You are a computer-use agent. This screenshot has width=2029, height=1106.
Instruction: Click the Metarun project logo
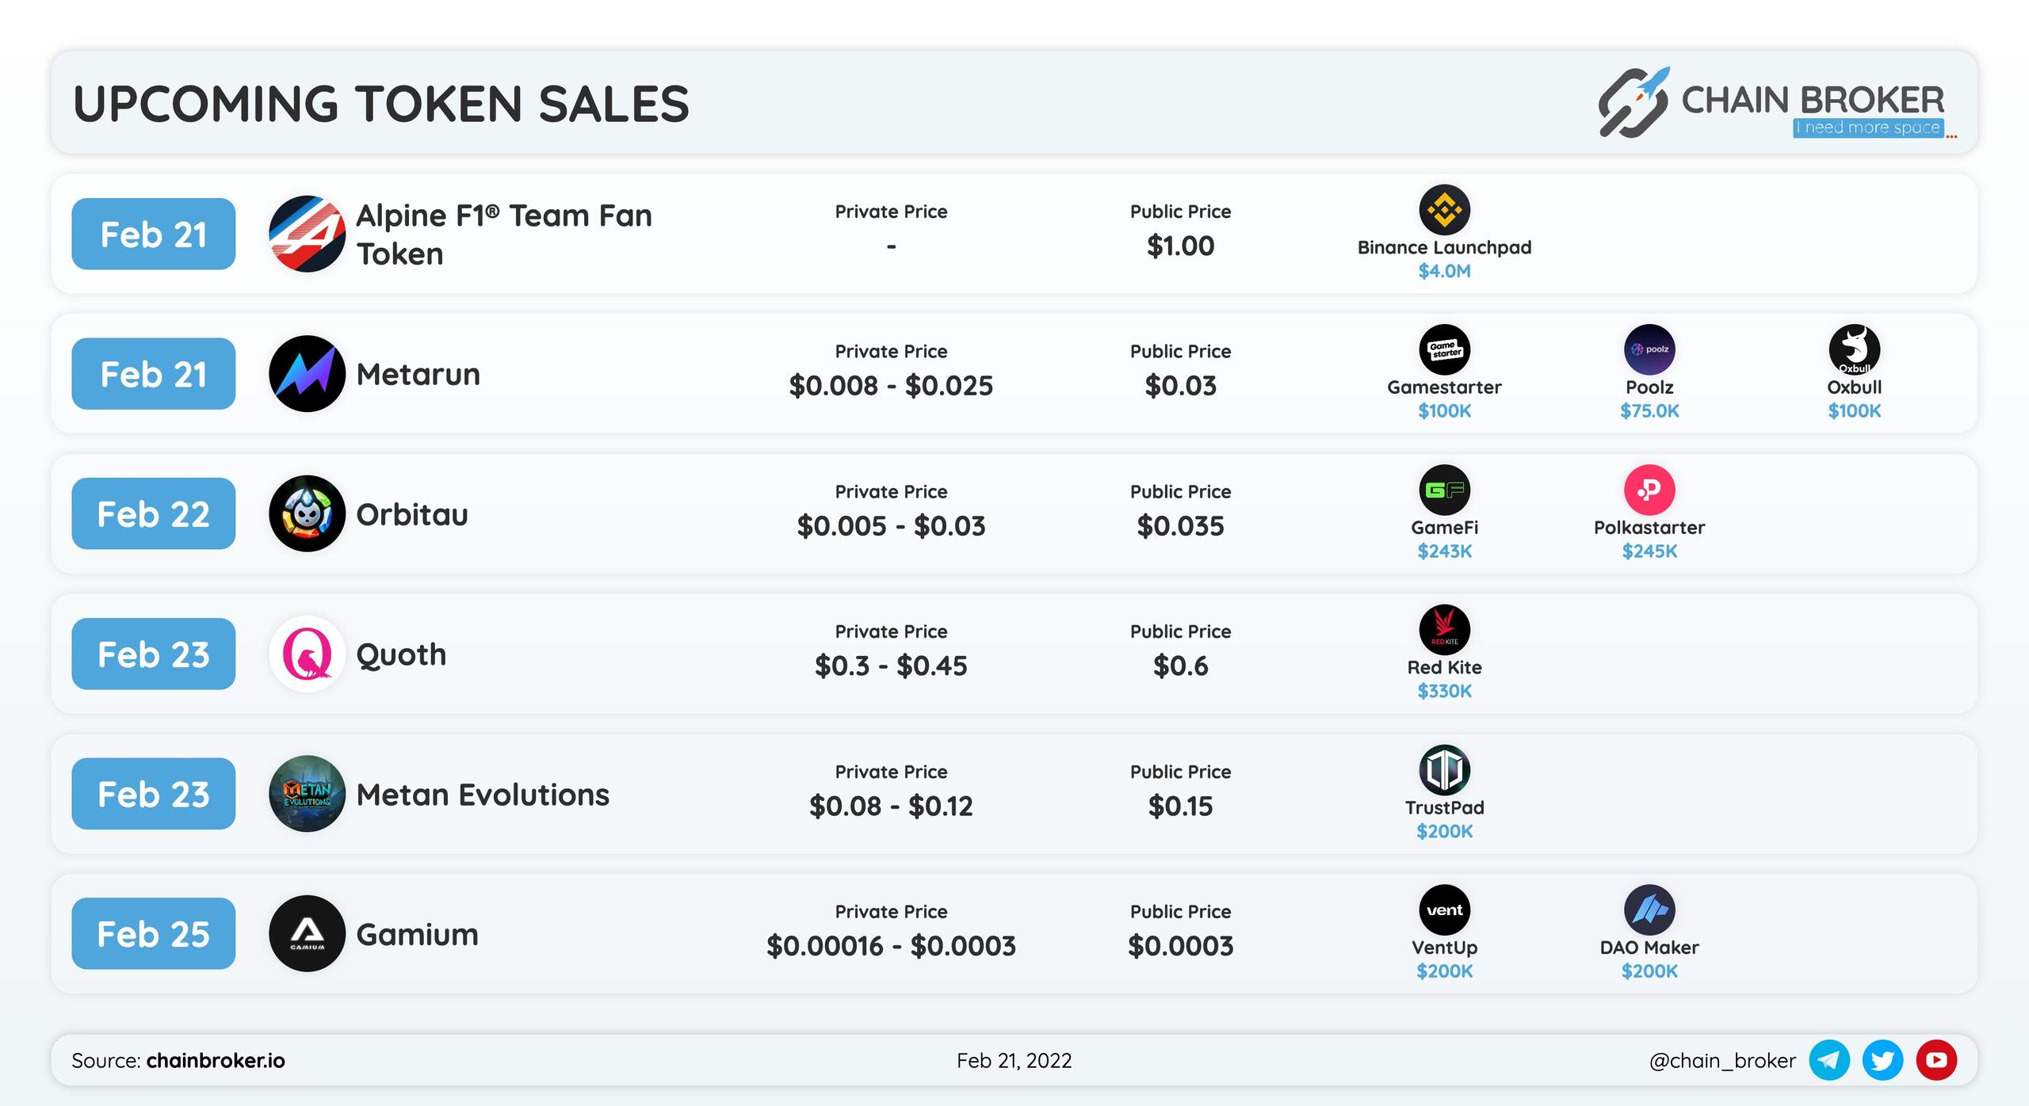307,374
